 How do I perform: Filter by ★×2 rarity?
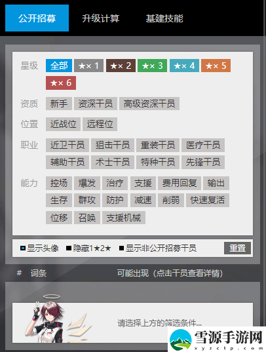point(121,66)
